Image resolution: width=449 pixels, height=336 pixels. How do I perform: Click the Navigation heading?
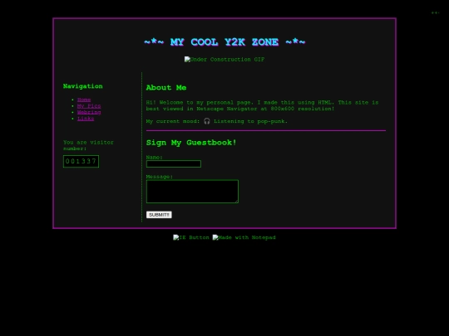pos(83,86)
